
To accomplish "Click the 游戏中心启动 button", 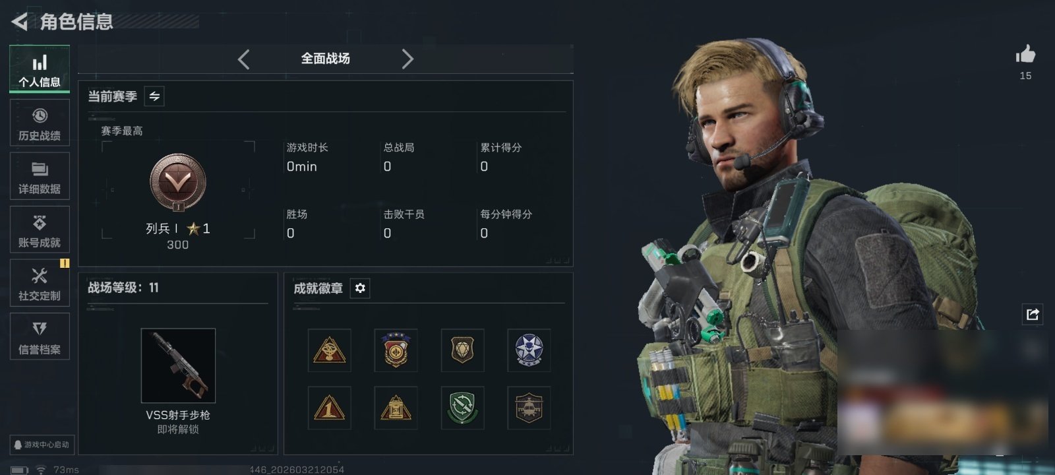I will [x=42, y=445].
